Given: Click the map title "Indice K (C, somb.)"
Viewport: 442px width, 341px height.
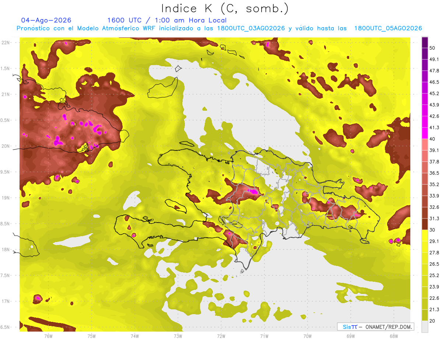Looking at the screenshot, I should pos(225,8).
